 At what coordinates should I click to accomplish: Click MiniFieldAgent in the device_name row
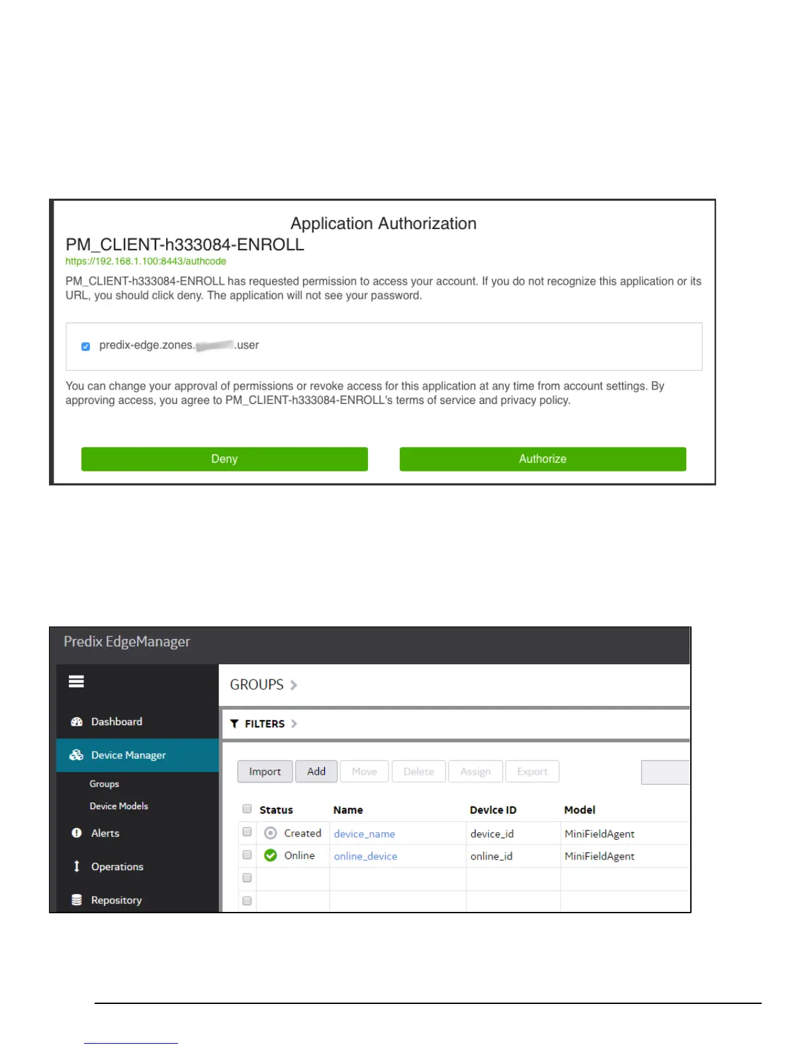tap(600, 834)
